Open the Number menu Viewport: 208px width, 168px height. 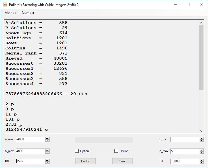[x=28, y=13]
